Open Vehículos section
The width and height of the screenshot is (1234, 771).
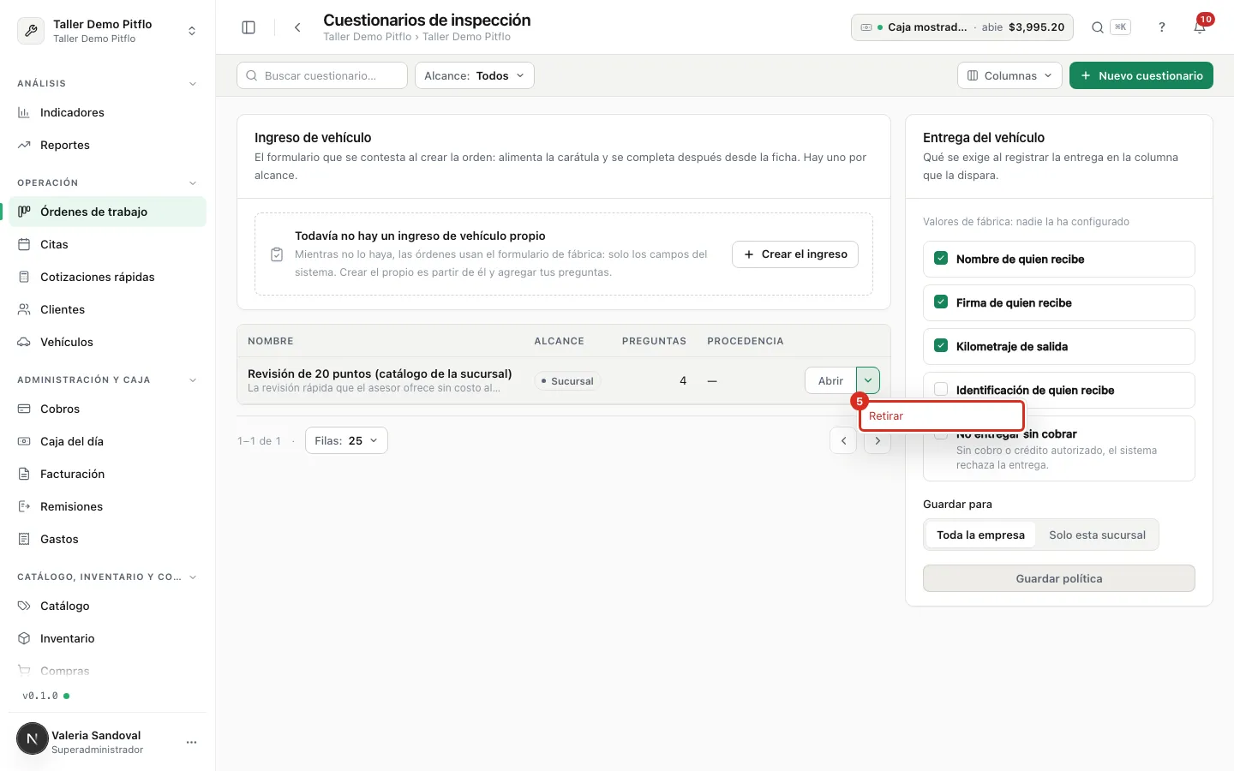click(107, 342)
